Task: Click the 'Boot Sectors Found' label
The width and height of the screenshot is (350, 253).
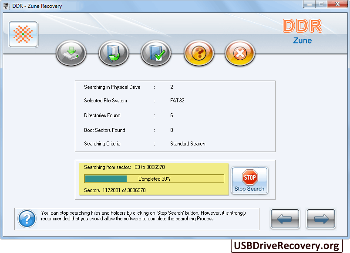Action: coord(104,130)
